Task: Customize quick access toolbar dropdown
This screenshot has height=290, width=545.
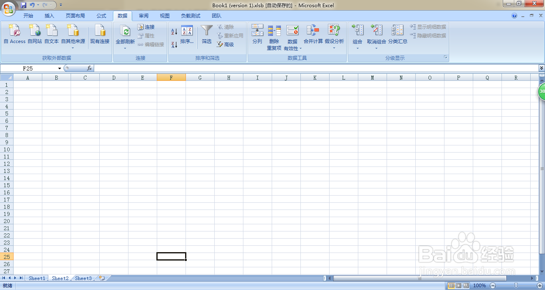Action: click(61, 5)
